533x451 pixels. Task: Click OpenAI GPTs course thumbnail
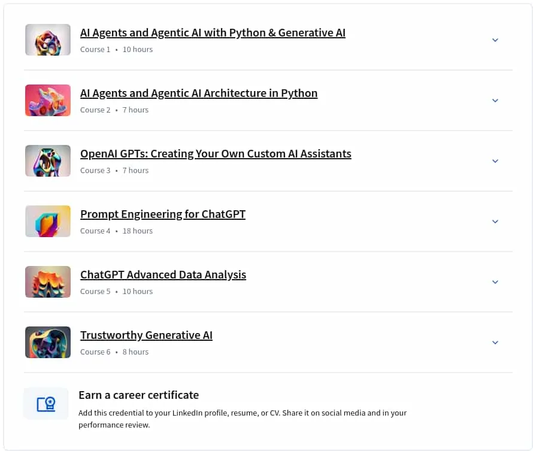[x=48, y=161]
